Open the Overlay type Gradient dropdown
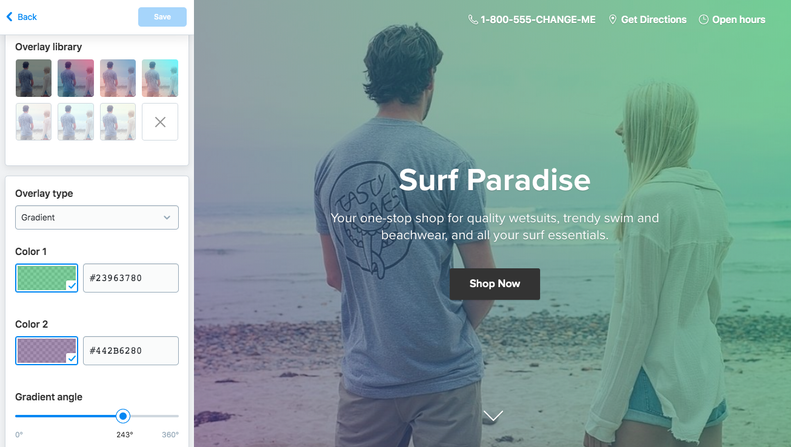 97,217
